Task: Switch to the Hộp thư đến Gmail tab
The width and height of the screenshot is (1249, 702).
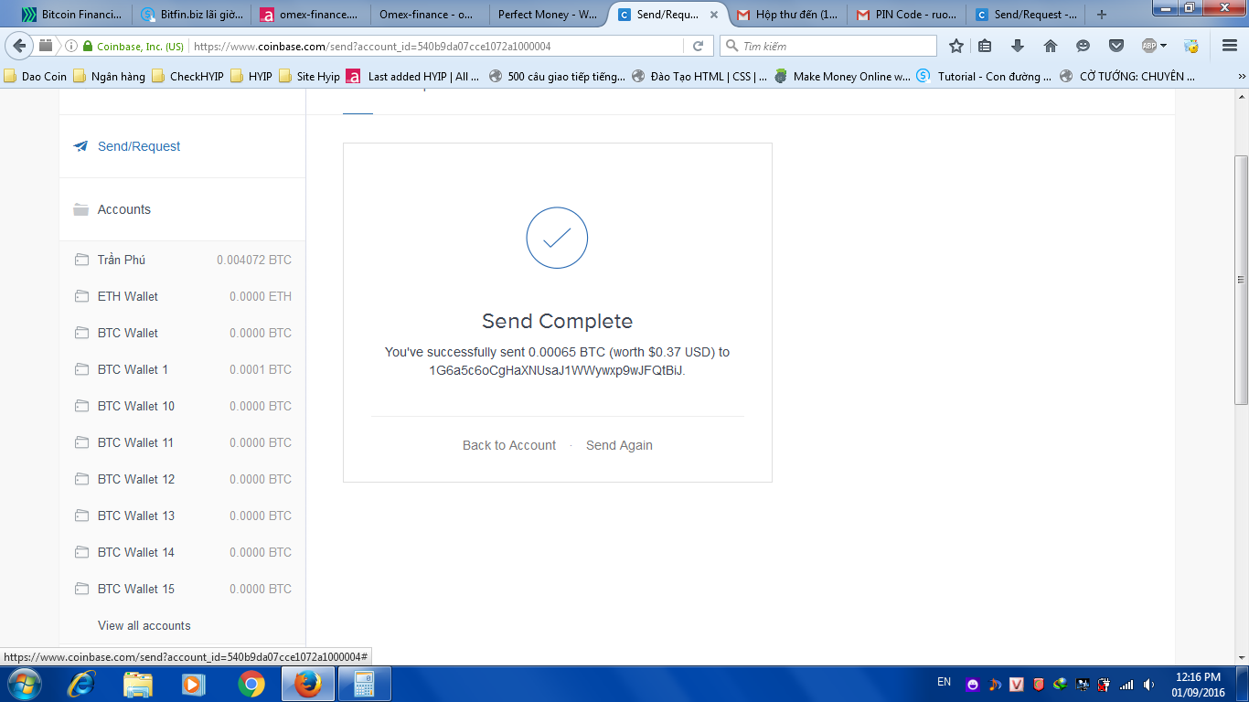Action: 787,15
